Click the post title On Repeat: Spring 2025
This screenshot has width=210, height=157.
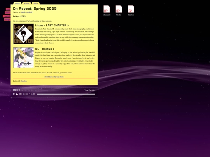pos(35,9)
